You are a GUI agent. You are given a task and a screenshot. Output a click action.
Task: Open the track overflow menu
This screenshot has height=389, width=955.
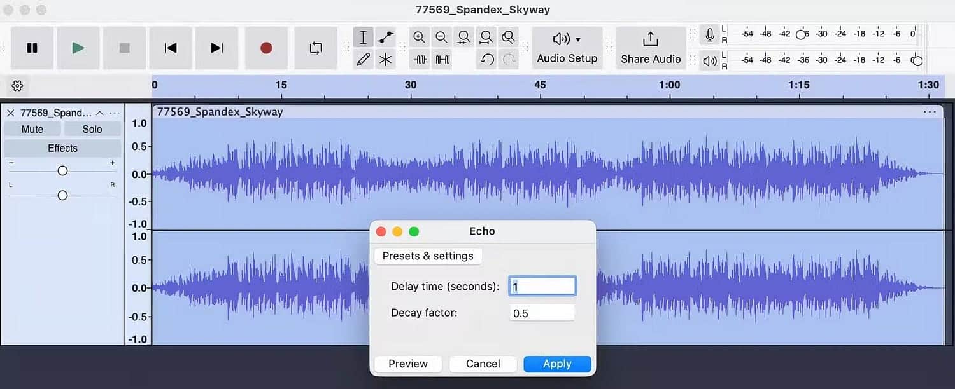tap(114, 113)
